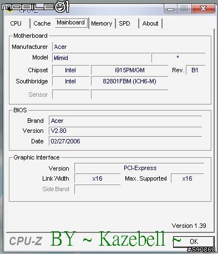
Task: Click the CPU-Z logo at bottom
Action: (x=26, y=241)
